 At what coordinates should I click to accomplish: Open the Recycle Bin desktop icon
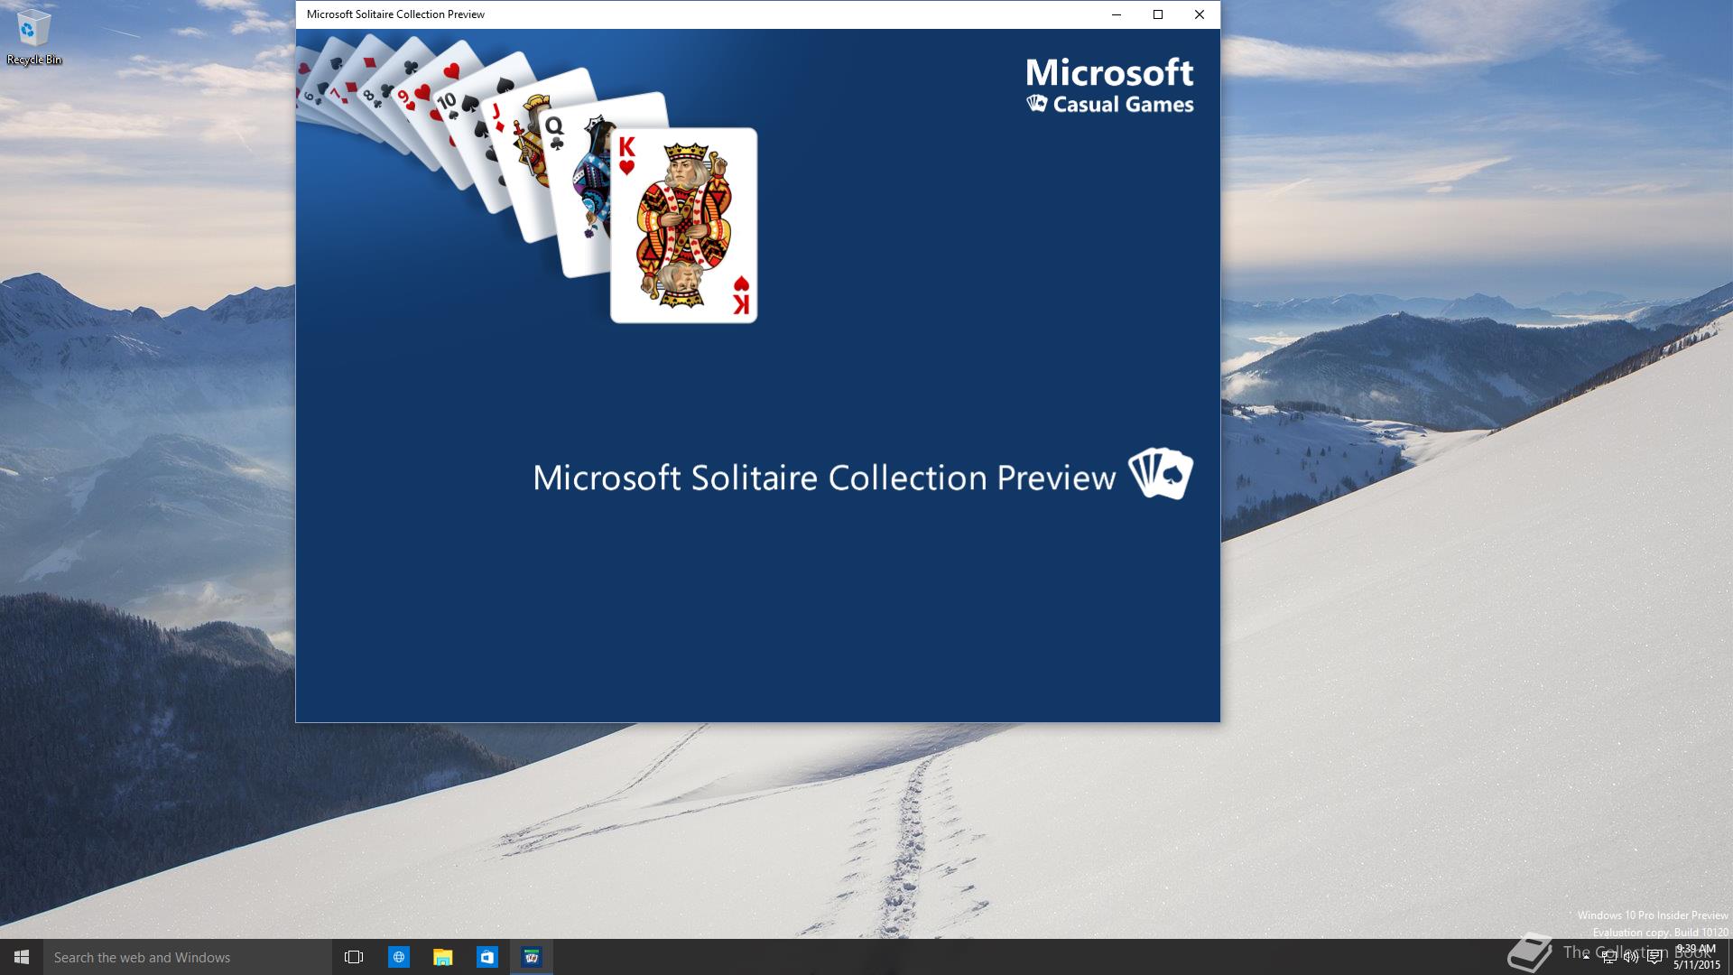33,38
